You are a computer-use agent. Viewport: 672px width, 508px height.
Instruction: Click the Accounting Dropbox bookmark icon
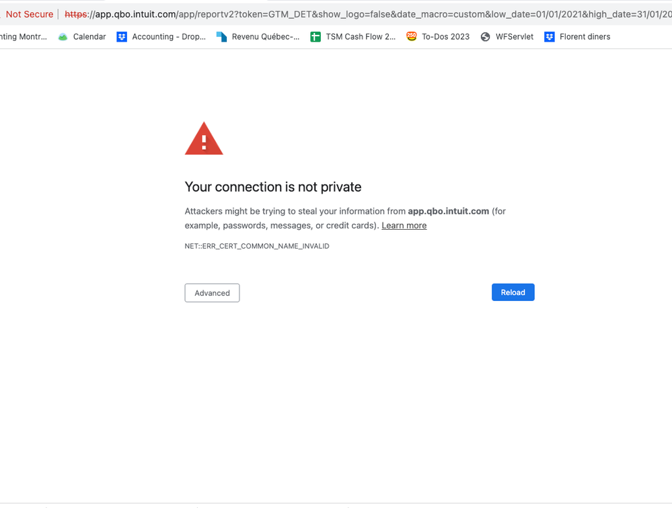click(122, 37)
